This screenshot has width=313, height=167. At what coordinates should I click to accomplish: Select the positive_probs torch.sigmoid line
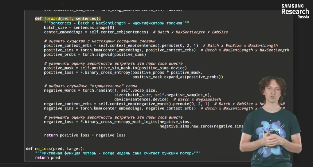point(95,55)
